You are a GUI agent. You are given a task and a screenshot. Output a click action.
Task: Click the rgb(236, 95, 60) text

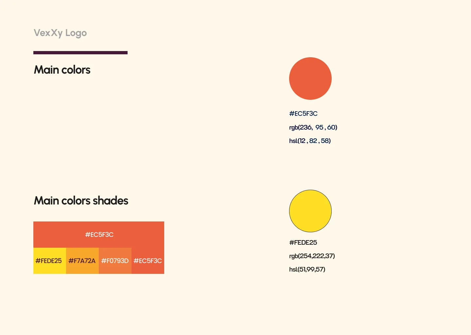tap(313, 127)
